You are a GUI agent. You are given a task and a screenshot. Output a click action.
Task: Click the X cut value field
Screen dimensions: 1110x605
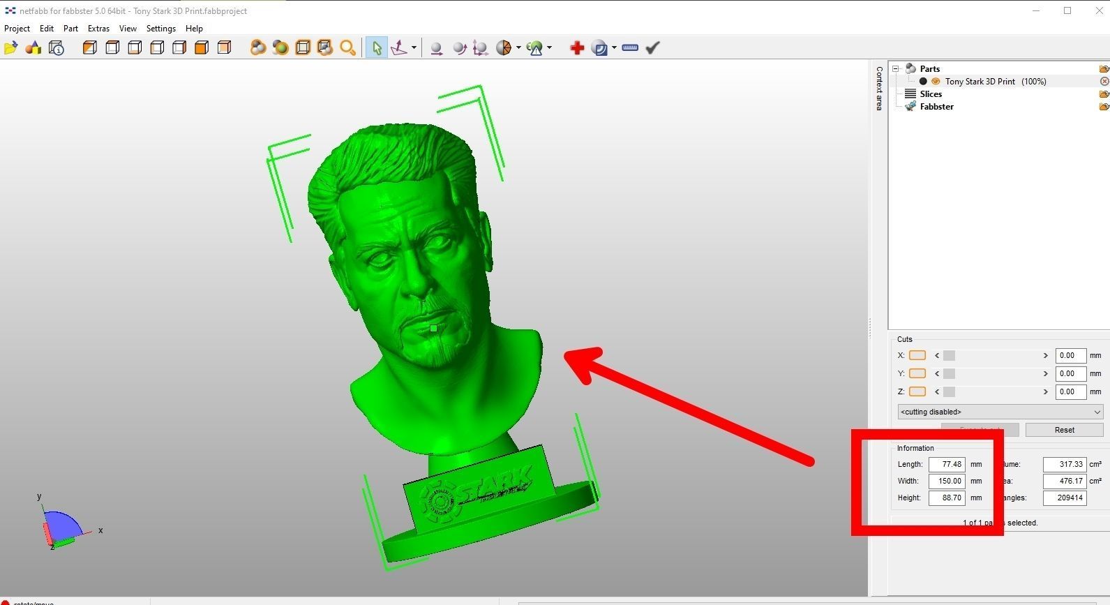pos(1071,356)
